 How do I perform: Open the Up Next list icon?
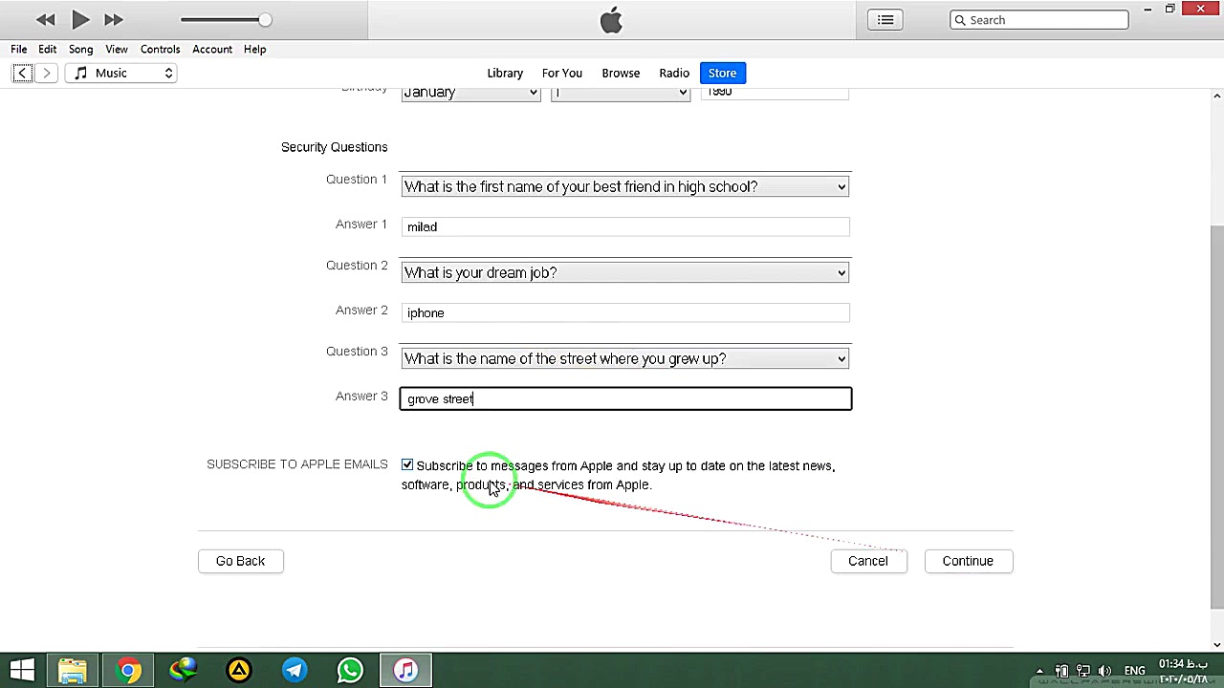tap(885, 19)
